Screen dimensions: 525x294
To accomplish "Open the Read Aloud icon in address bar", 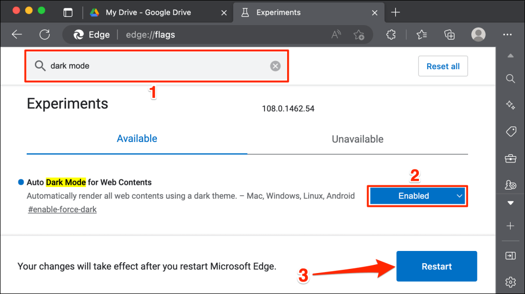I will click(x=336, y=35).
